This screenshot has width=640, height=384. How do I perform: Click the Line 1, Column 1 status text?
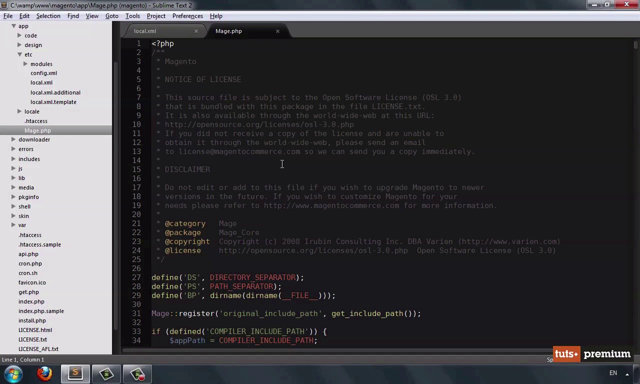[23, 359]
